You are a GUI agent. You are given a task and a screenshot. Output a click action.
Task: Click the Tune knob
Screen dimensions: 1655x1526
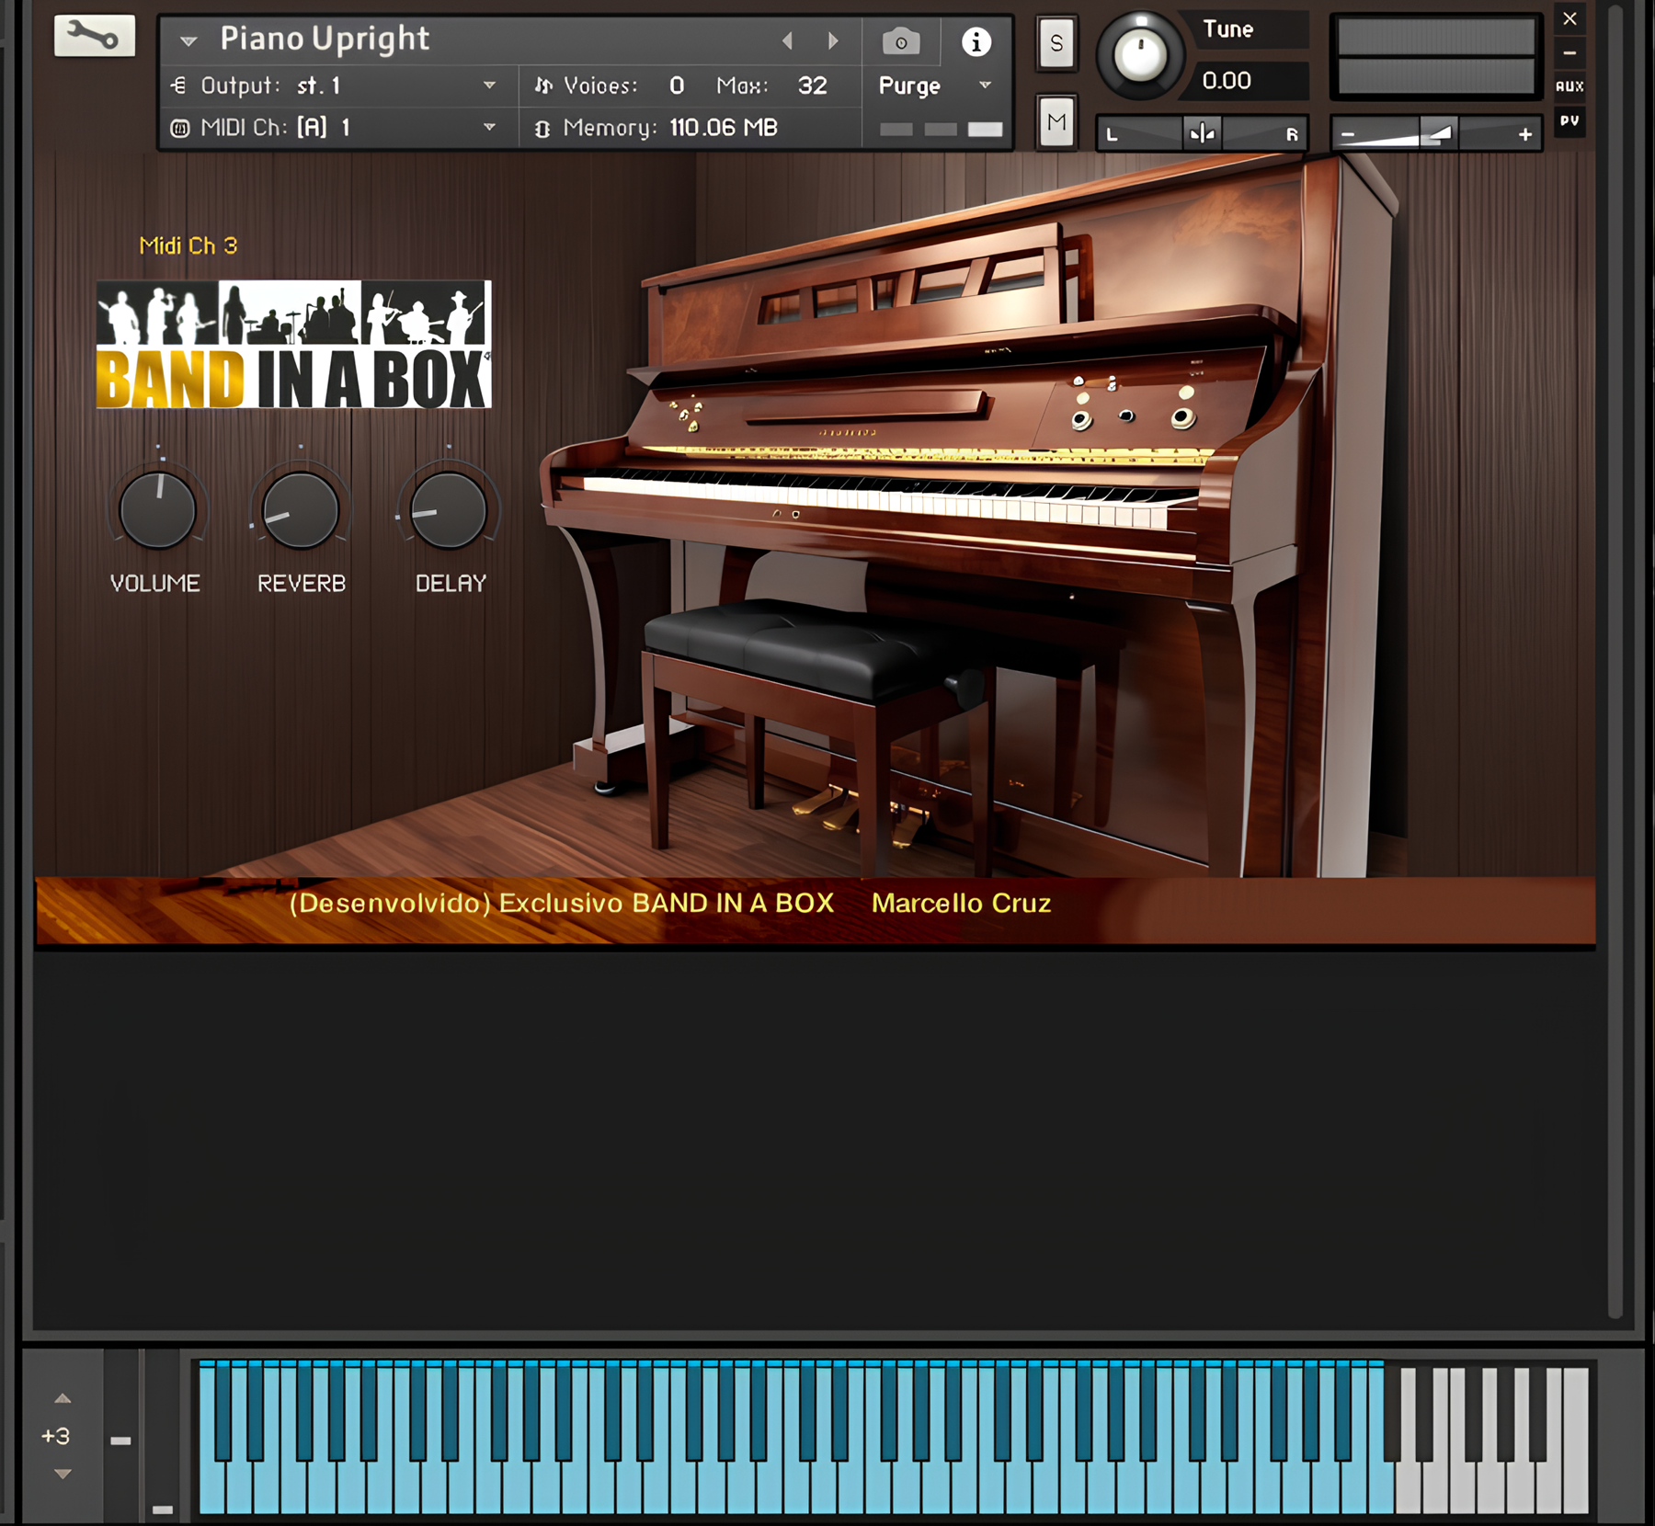(1140, 56)
